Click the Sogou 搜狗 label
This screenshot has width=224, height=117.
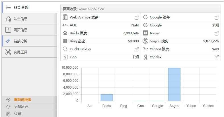coord(159,41)
